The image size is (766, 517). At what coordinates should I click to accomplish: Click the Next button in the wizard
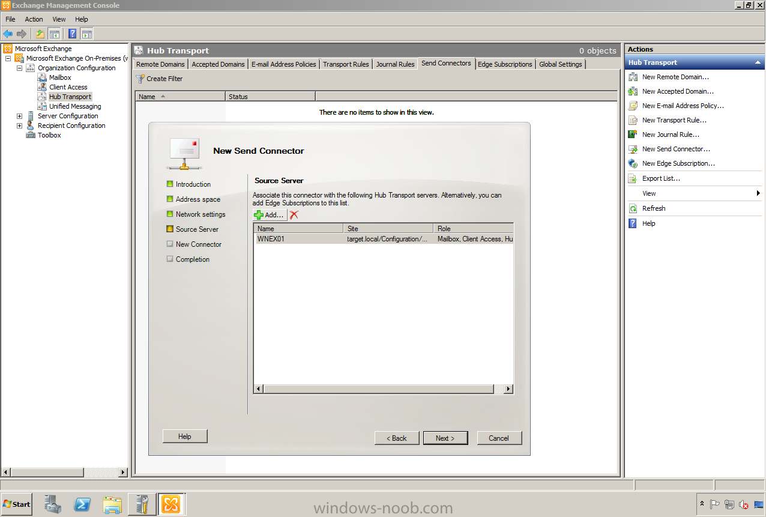pyautogui.click(x=445, y=438)
